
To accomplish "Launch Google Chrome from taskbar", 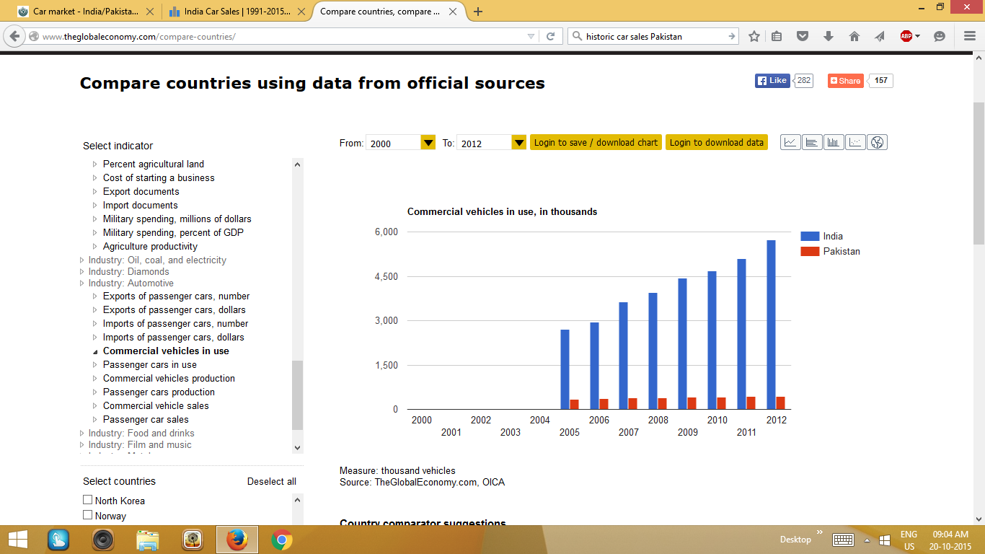I will tap(281, 540).
